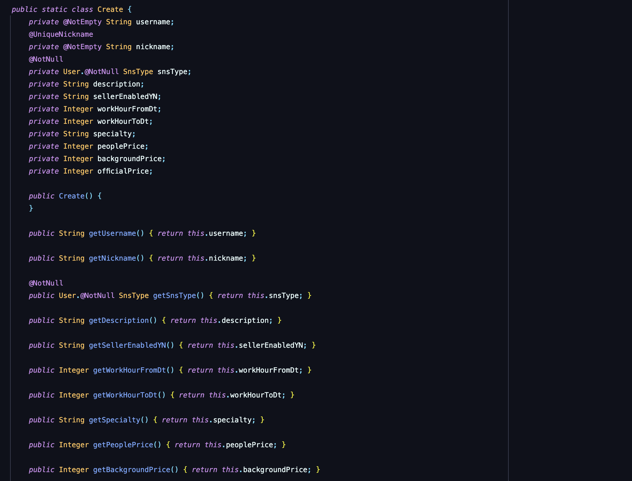This screenshot has width=632, height=481.
Task: Click the getNickname method name
Action: [x=112, y=258]
